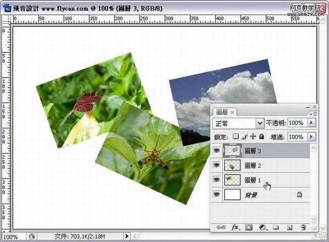Click the 圖層 3 thumbnail

coord(232,150)
